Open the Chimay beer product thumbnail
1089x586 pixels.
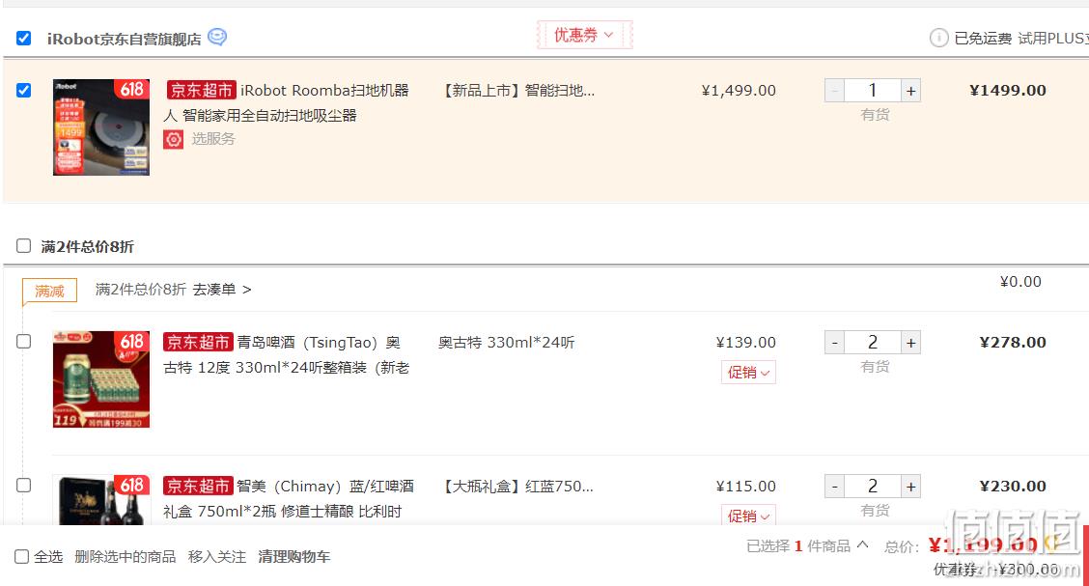pyautogui.click(x=101, y=500)
